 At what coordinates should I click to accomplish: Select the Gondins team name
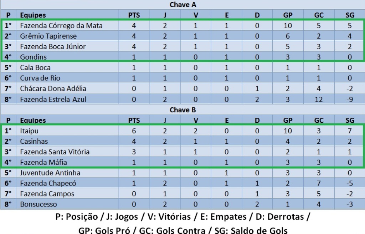coord(34,57)
